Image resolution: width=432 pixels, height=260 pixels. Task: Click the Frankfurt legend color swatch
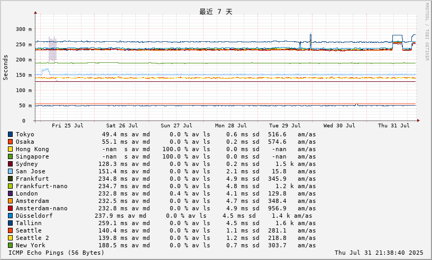pyautogui.click(x=10, y=179)
